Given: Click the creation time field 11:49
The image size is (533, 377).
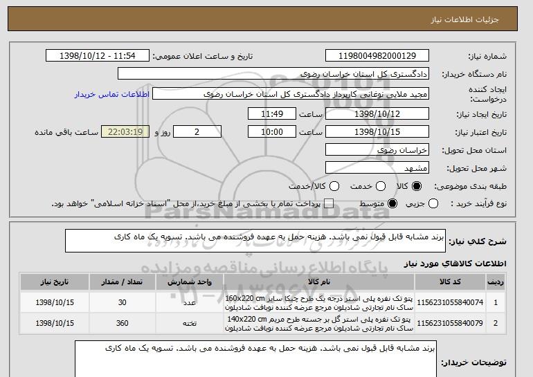Looking at the screenshot, I should (272, 113).
